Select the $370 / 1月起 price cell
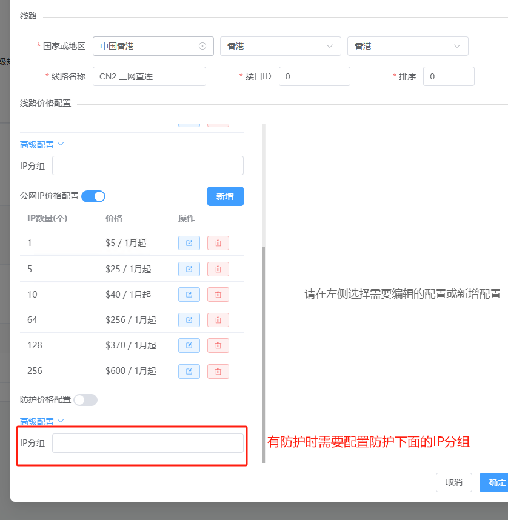The height and width of the screenshot is (520, 508). tap(131, 345)
